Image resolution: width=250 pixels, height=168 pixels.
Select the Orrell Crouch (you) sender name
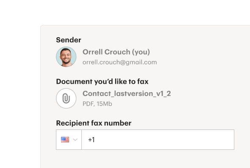pos(116,52)
